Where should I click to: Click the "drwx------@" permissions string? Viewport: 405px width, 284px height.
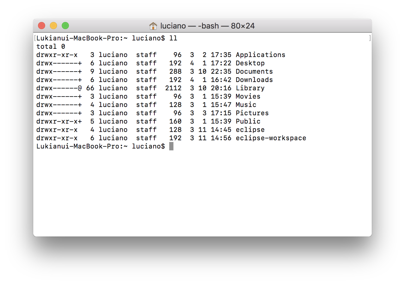click(x=59, y=88)
